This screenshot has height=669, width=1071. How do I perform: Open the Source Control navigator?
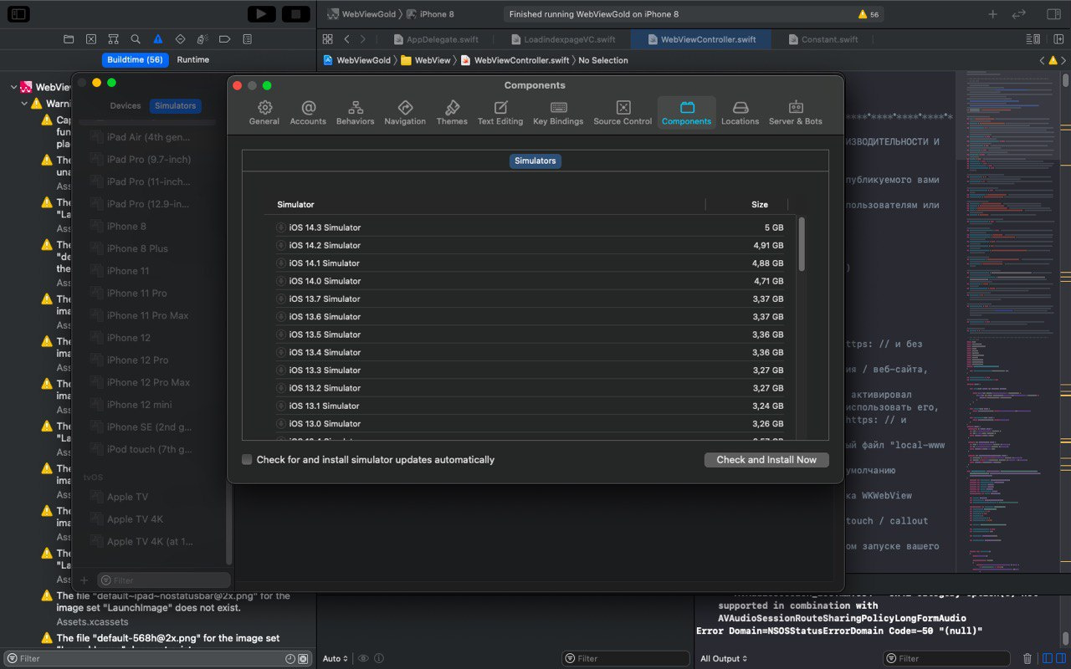tap(91, 39)
